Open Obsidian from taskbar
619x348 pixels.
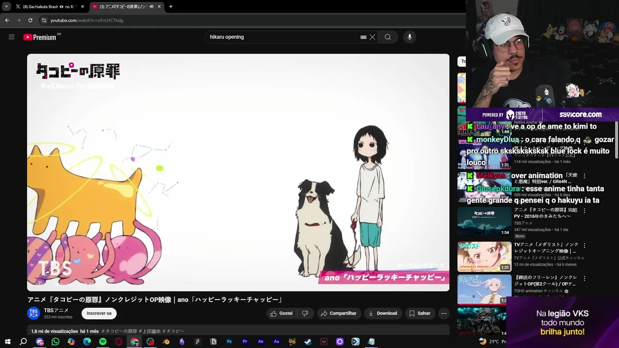[x=182, y=341]
